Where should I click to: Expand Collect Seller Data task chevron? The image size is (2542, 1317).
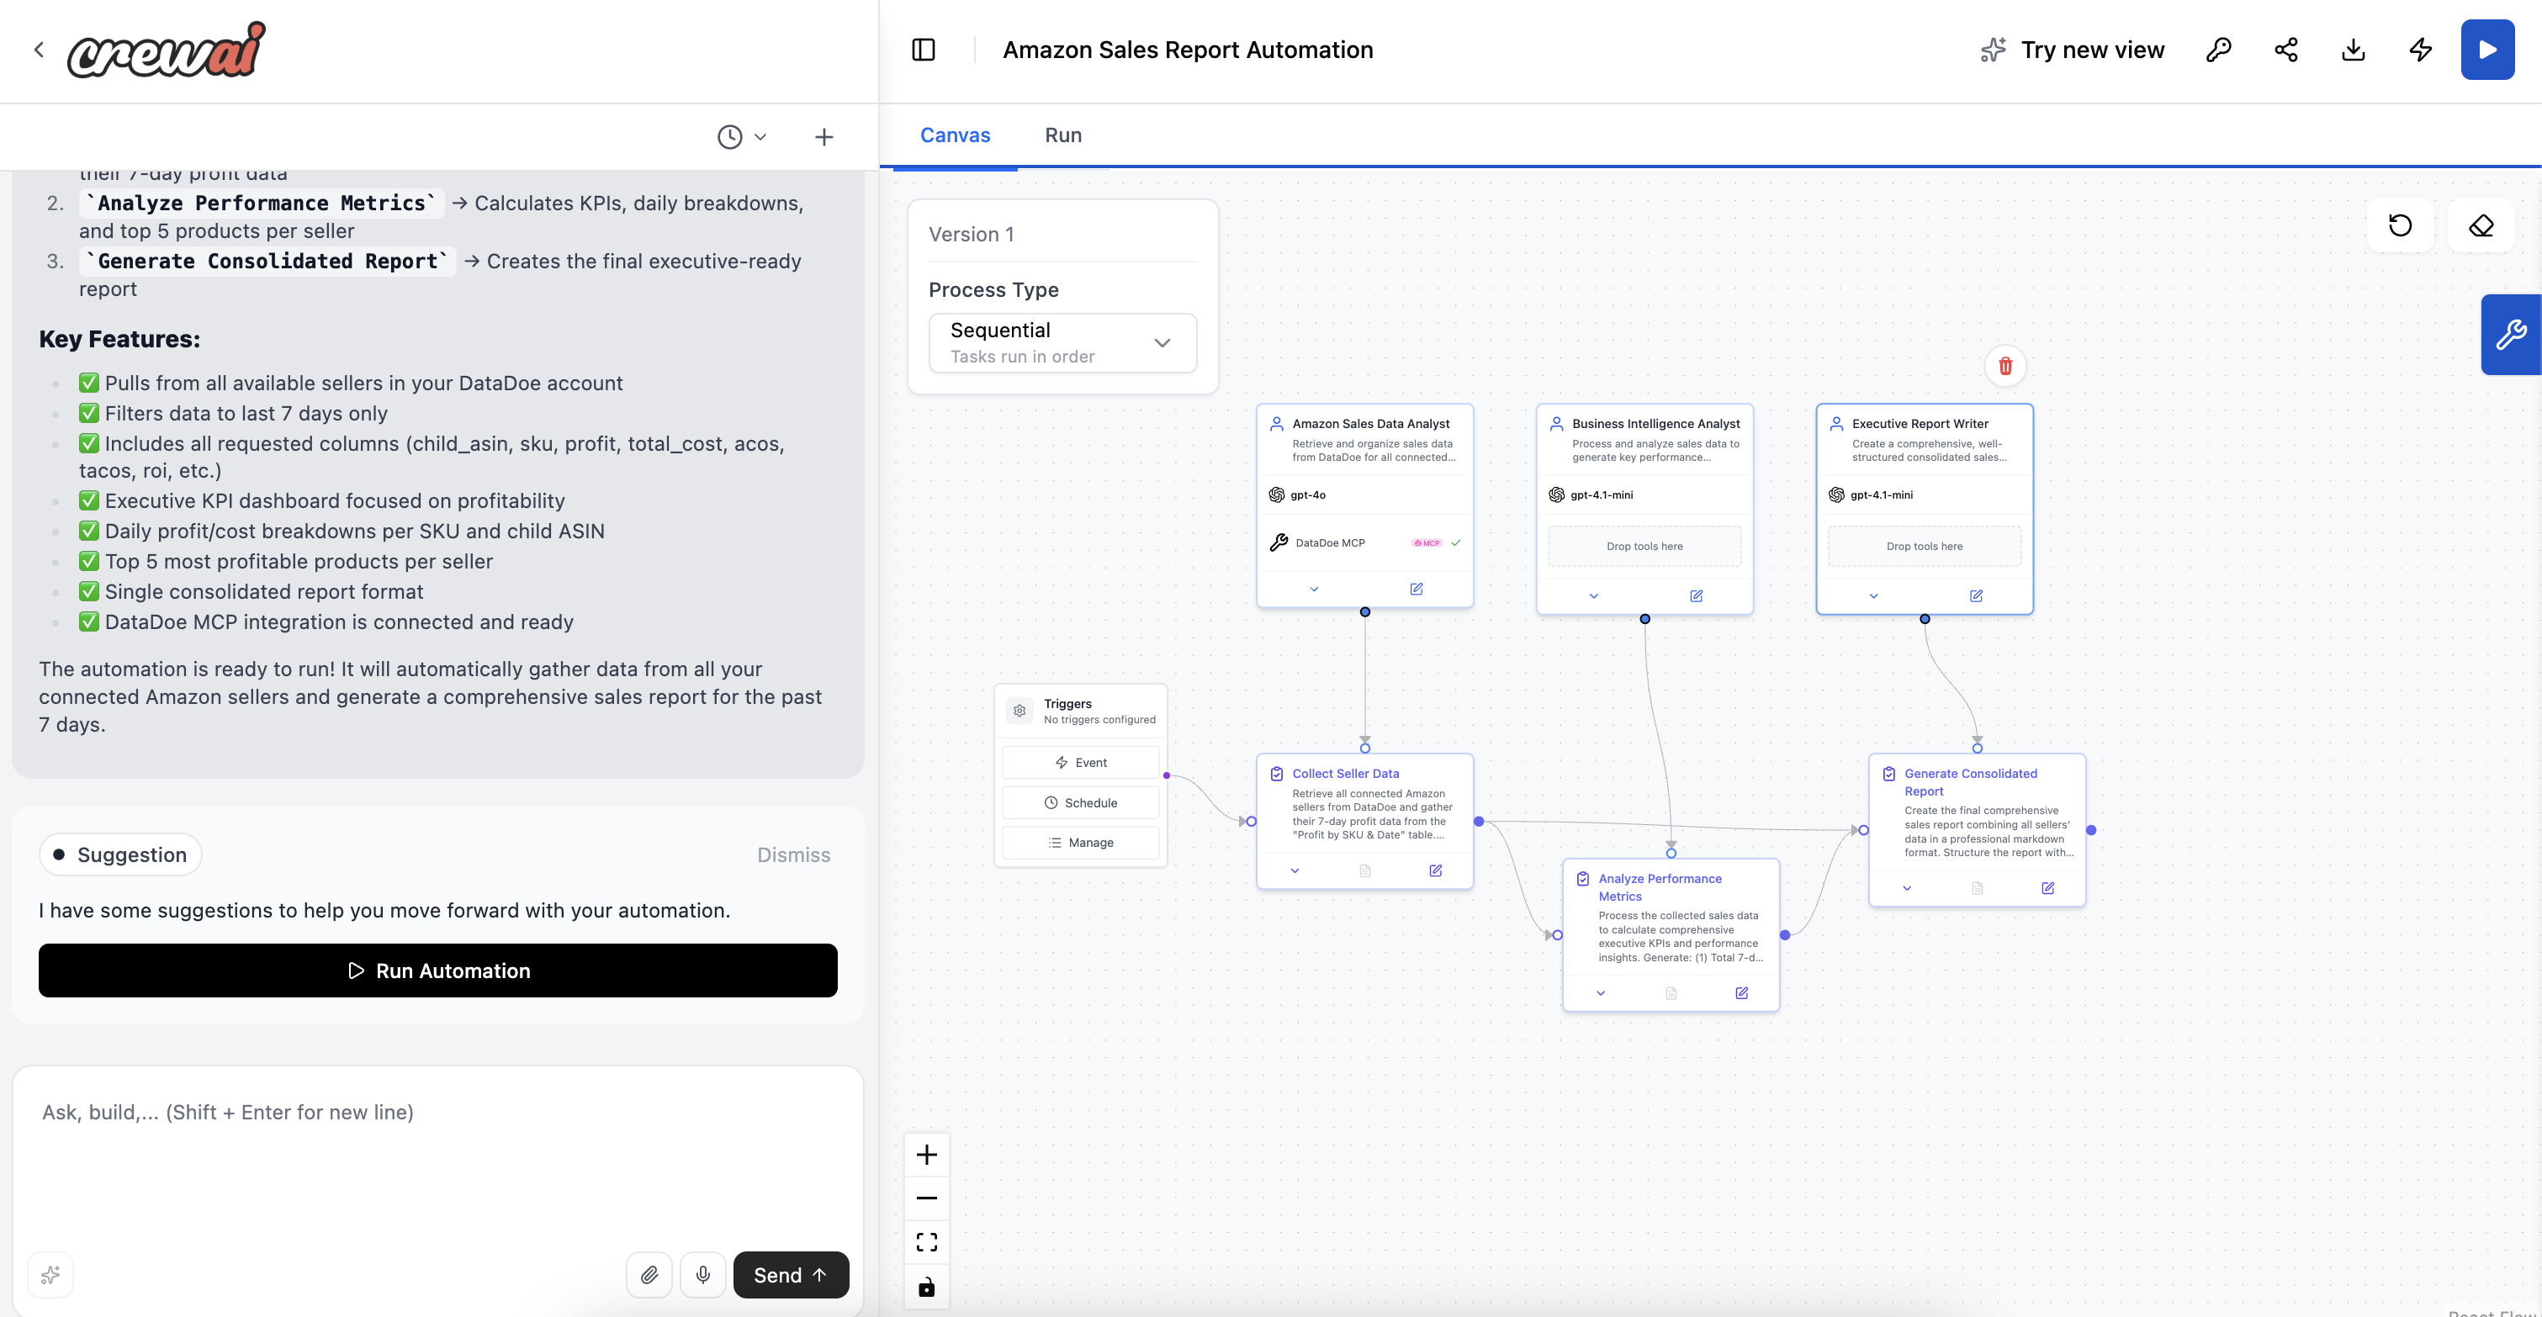click(x=1295, y=870)
